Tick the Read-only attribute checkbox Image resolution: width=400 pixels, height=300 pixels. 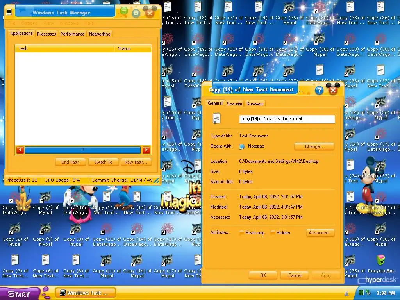pyautogui.click(x=241, y=233)
